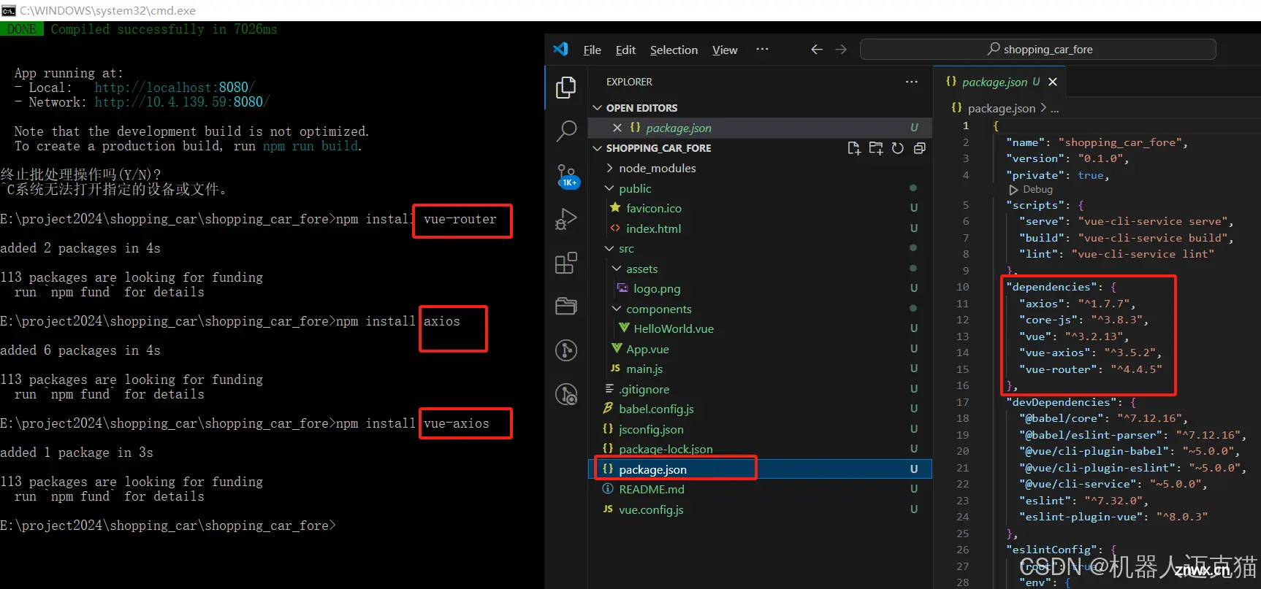Open Network 10.4.139.59:8080 link in cmd
Viewport: 1261px width, 589px height.
pos(182,102)
